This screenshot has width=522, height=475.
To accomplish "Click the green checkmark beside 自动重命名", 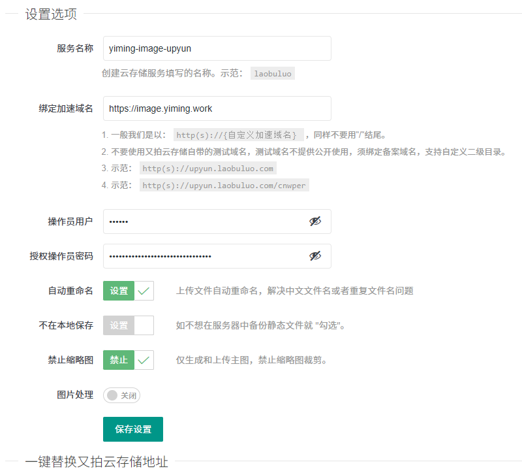I will click(144, 291).
